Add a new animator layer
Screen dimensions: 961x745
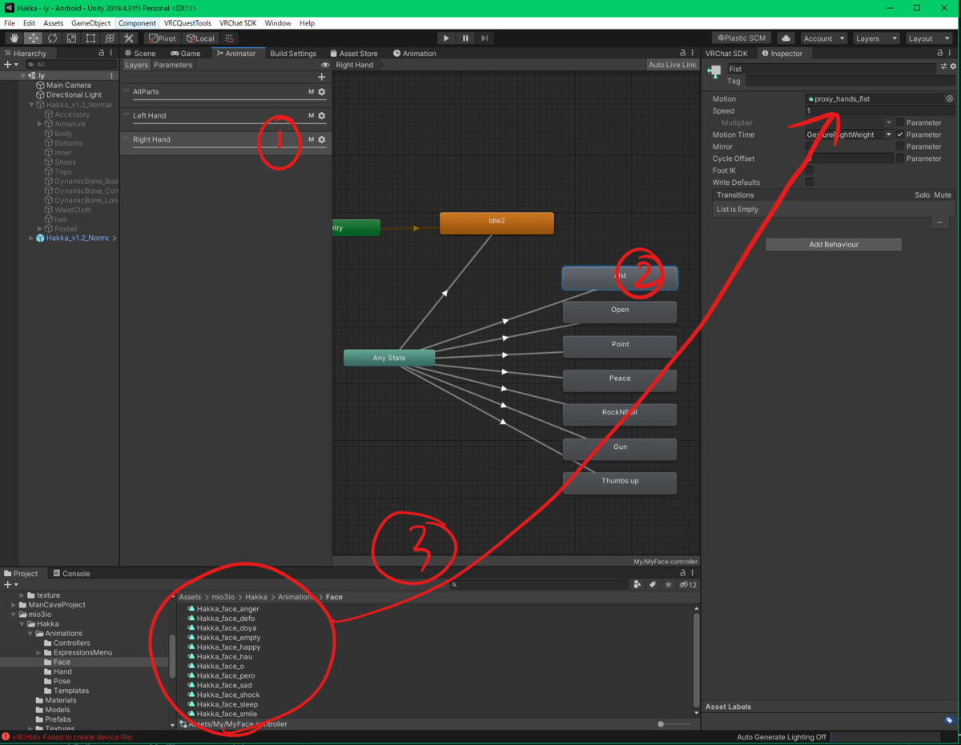[x=322, y=77]
